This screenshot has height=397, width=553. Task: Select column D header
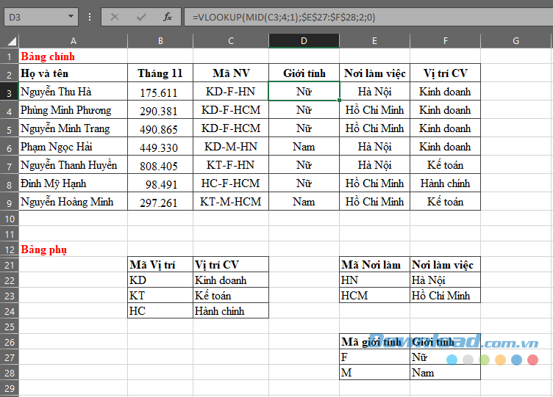coord(304,41)
